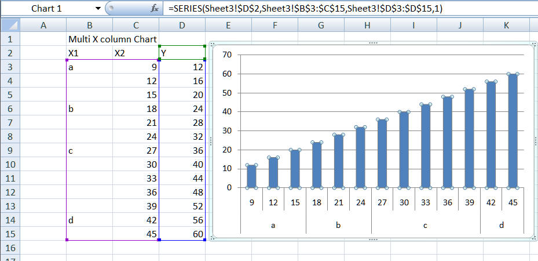Select row 1 header
Viewport: 538px width, 261px height.
tap(10, 39)
